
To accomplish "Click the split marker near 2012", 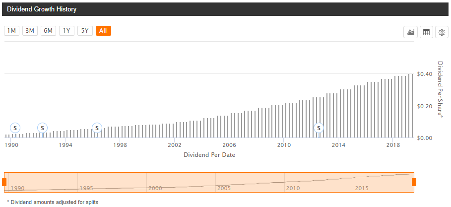I will [x=319, y=128].
